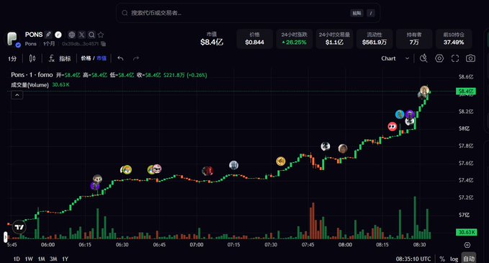Click the red-faced trader avatar marker
Viewport: 489px width, 263px height.
(392, 126)
